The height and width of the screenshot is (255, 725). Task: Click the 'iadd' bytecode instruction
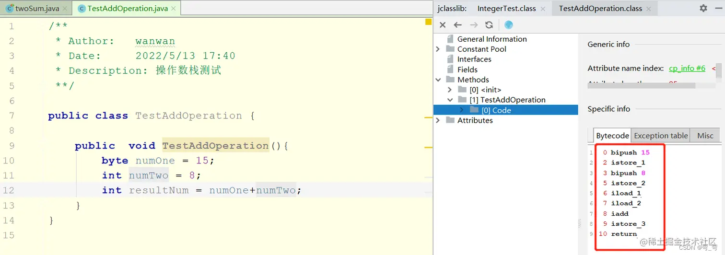point(620,214)
